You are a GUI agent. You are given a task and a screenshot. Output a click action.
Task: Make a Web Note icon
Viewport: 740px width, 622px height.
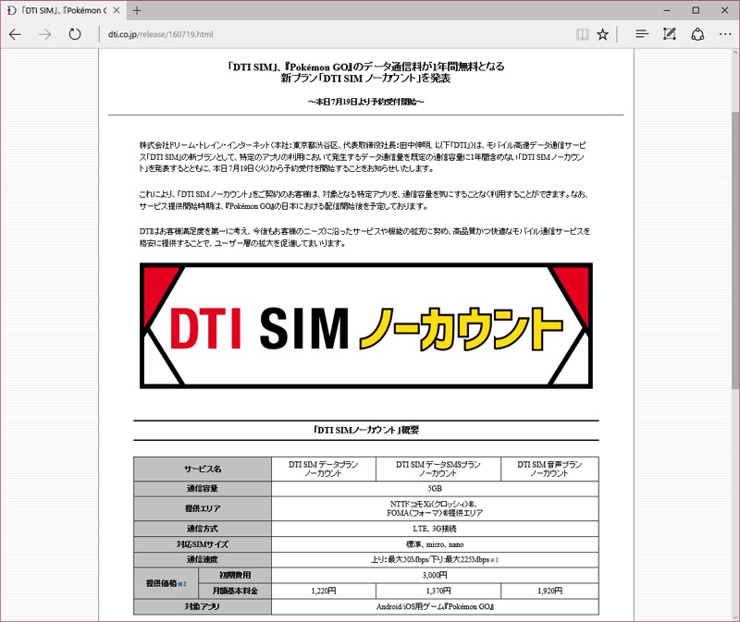coord(669,34)
